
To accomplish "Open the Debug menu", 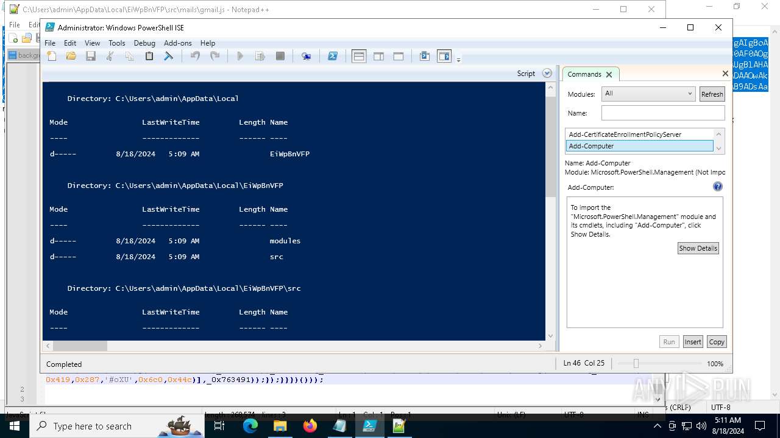I will 144,43.
